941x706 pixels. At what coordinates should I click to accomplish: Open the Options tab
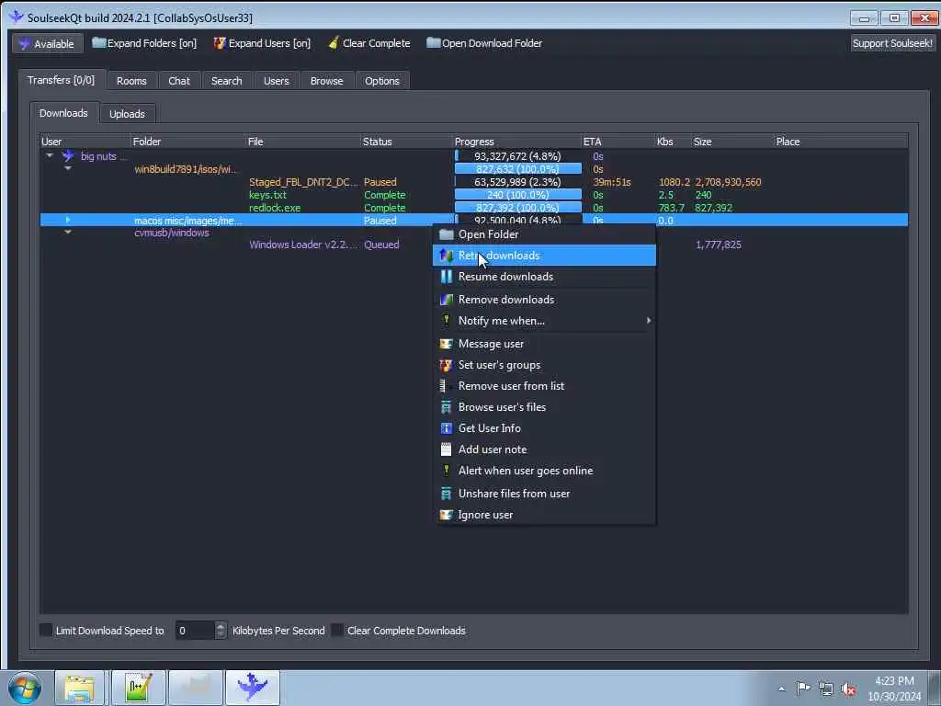click(x=381, y=81)
